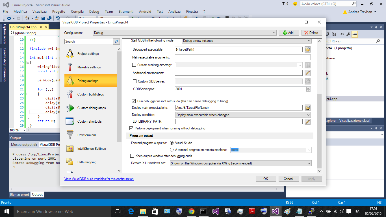Browse for Debugged executable folder icon
This screenshot has height=217, width=386.
(x=308, y=49)
